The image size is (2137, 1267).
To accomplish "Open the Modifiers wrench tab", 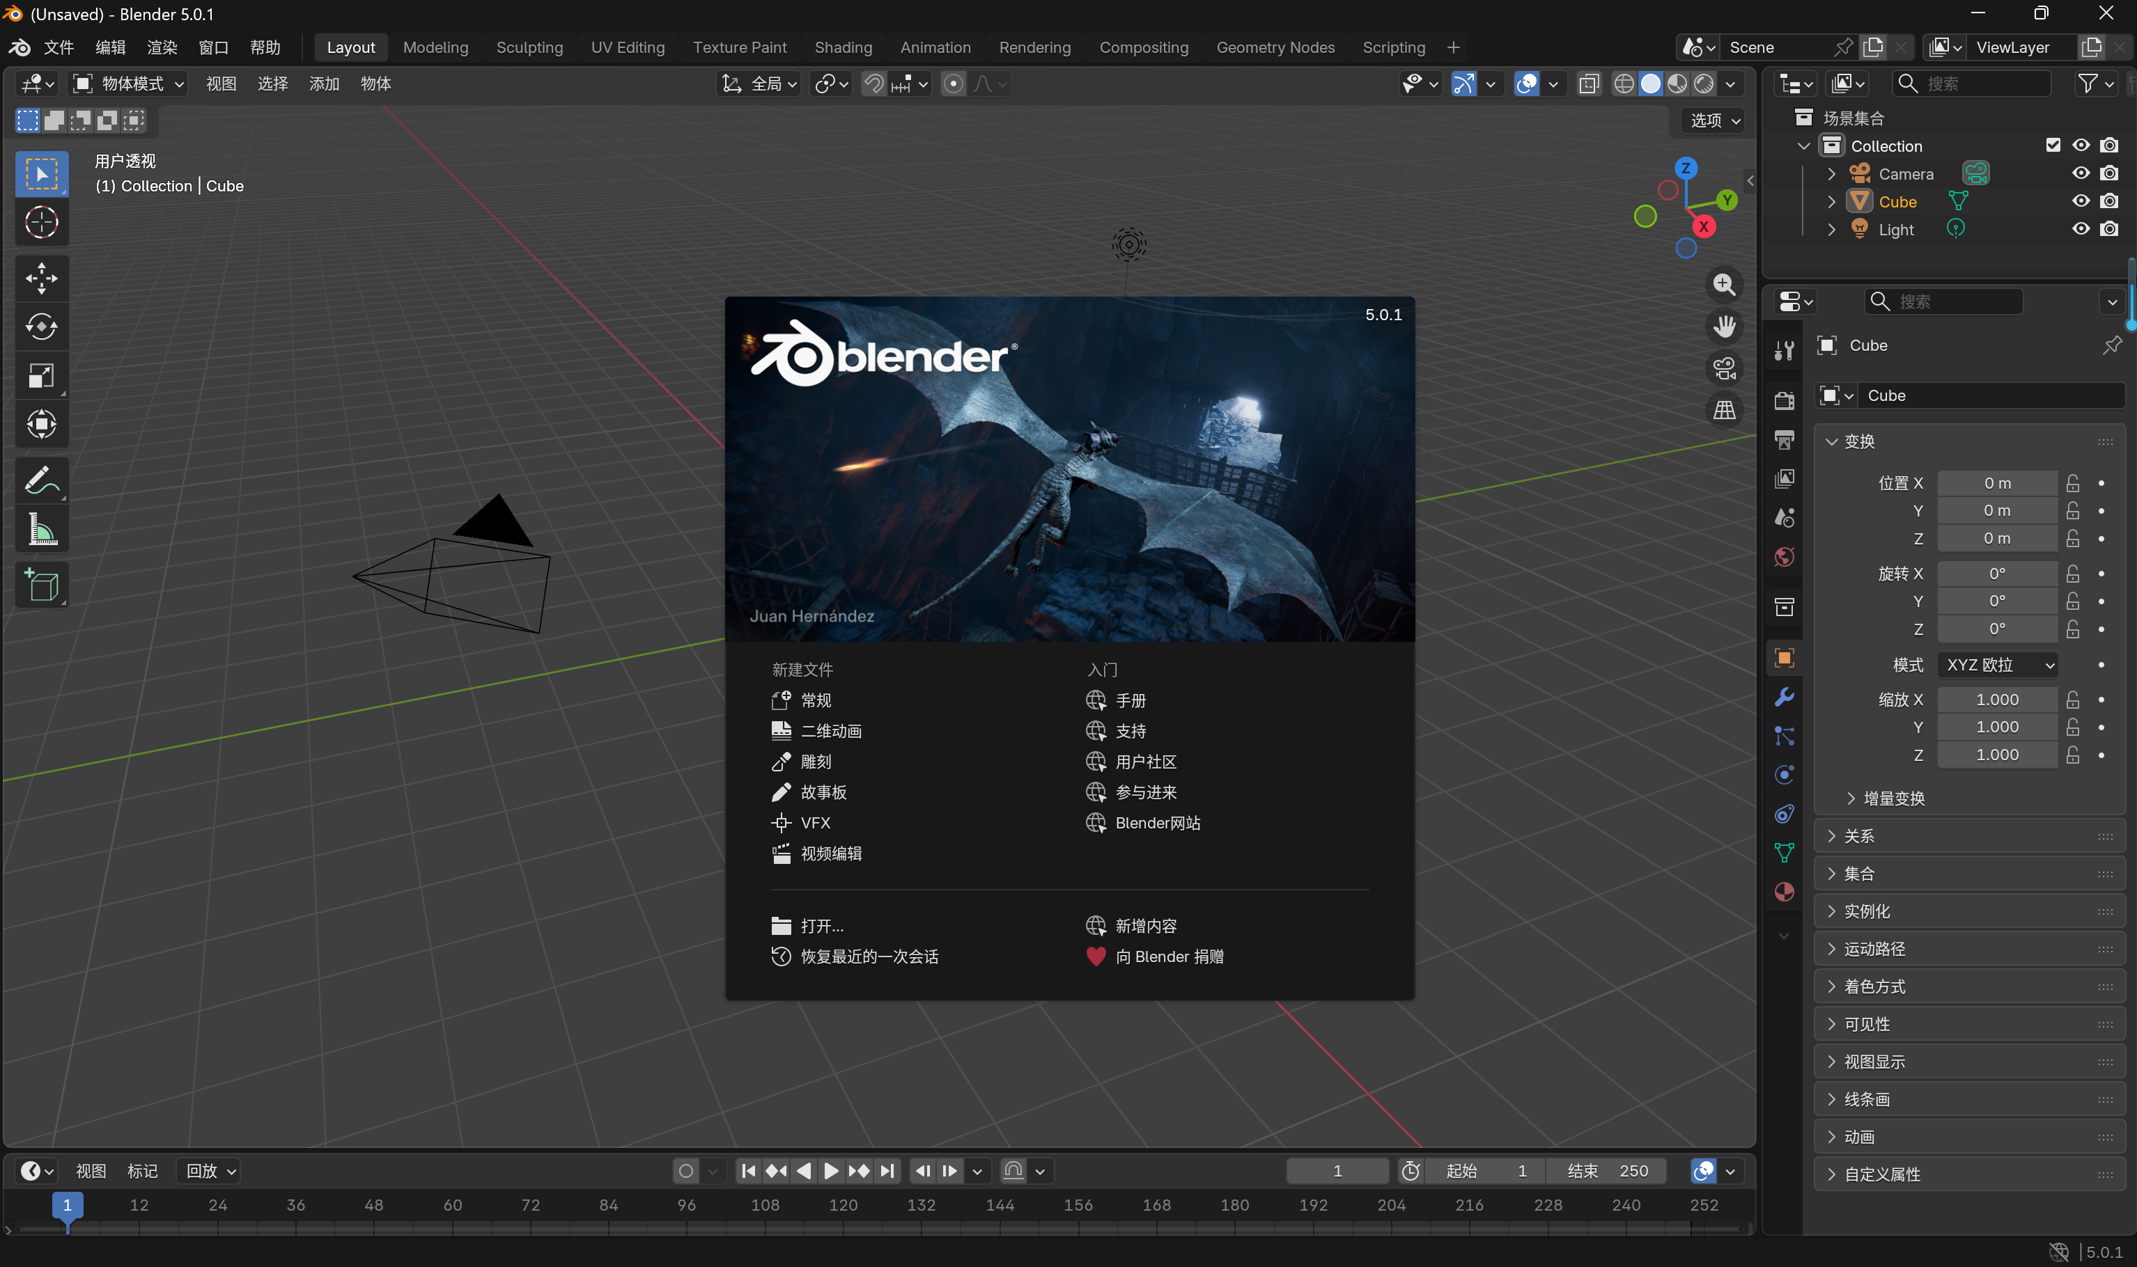I will pos(1783,697).
